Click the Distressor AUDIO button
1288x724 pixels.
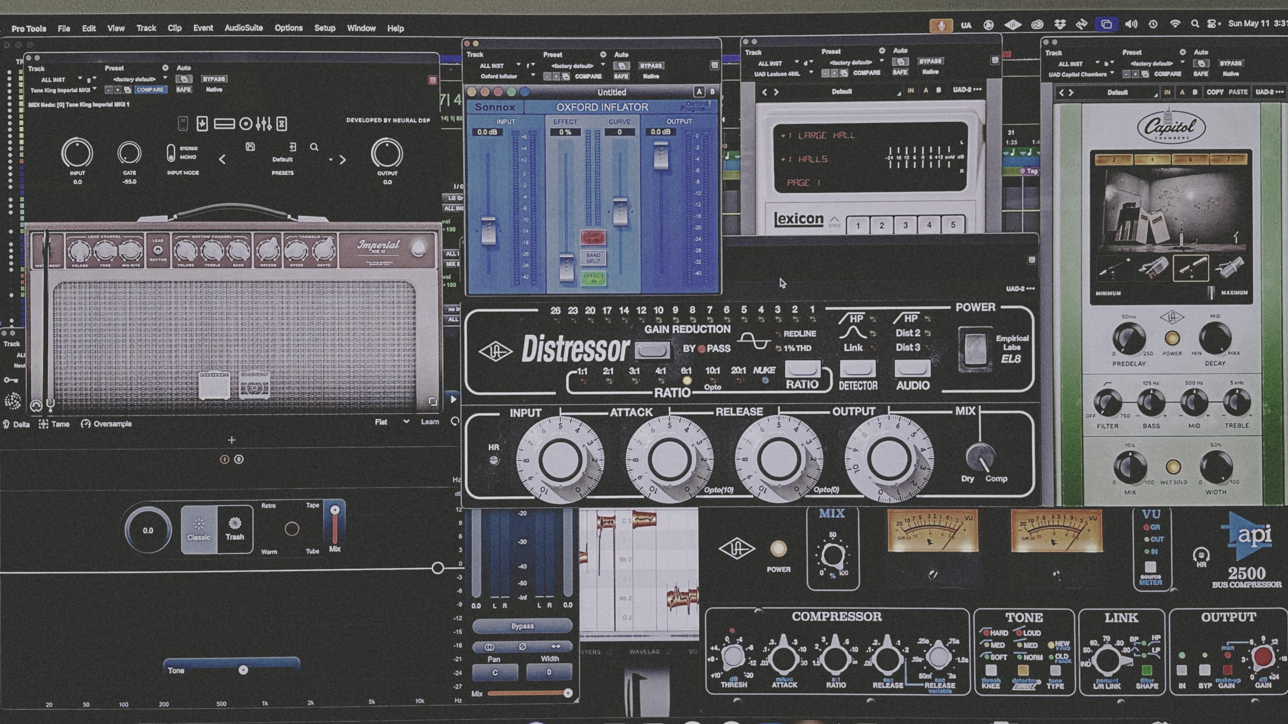point(913,369)
